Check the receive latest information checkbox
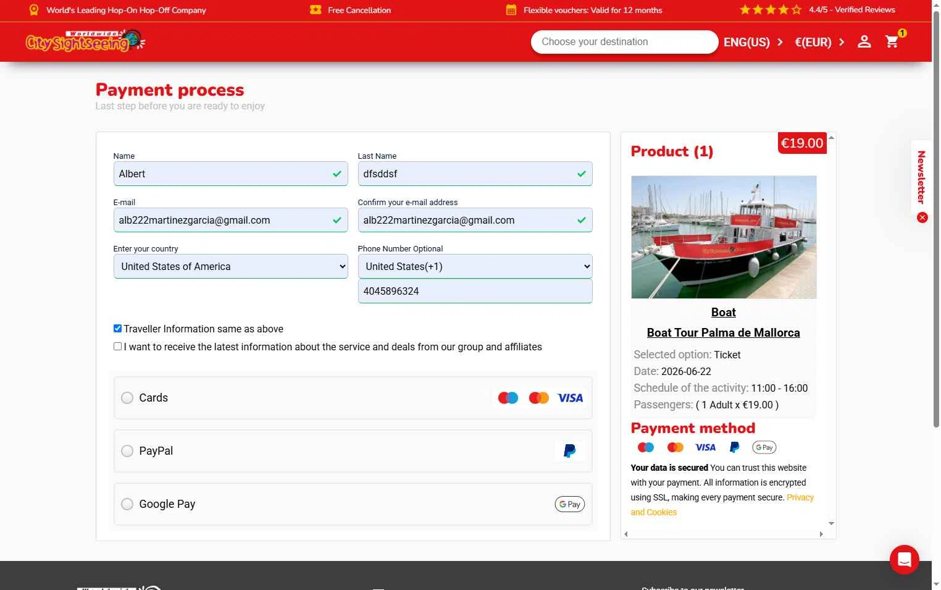Viewport: 941px width, 590px height. (x=117, y=347)
